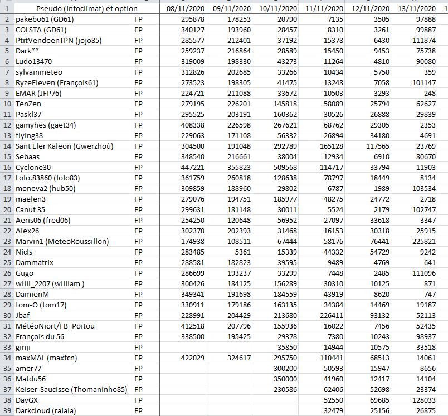
Task: Select the cell "Jbaf"
Action: [x=74, y=315]
